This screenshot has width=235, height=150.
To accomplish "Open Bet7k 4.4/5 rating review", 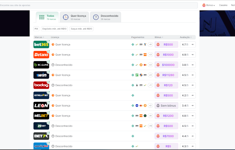I will (x=188, y=136).
